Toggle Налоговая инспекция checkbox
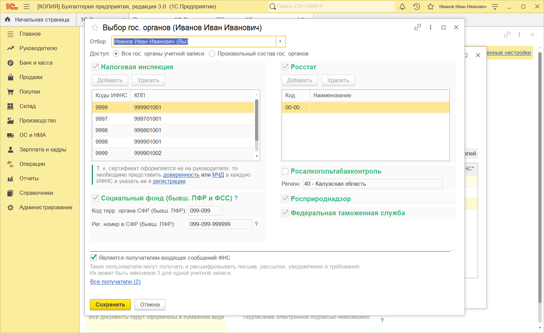The image size is (544, 333). click(x=96, y=67)
